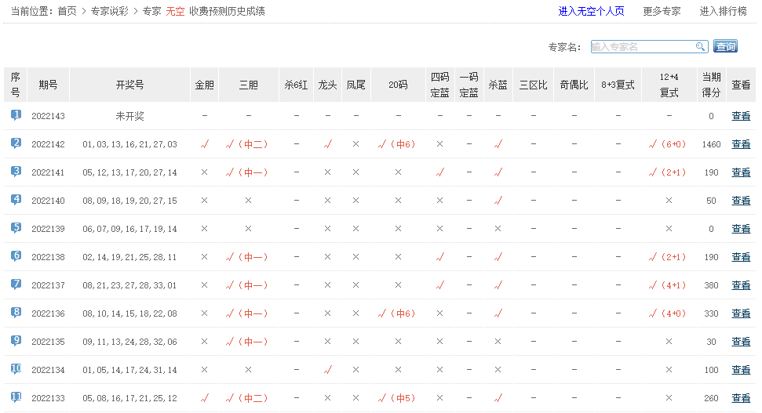762x413 pixels.
Task: Click row number 8 badge icon
Action: tap(16, 313)
